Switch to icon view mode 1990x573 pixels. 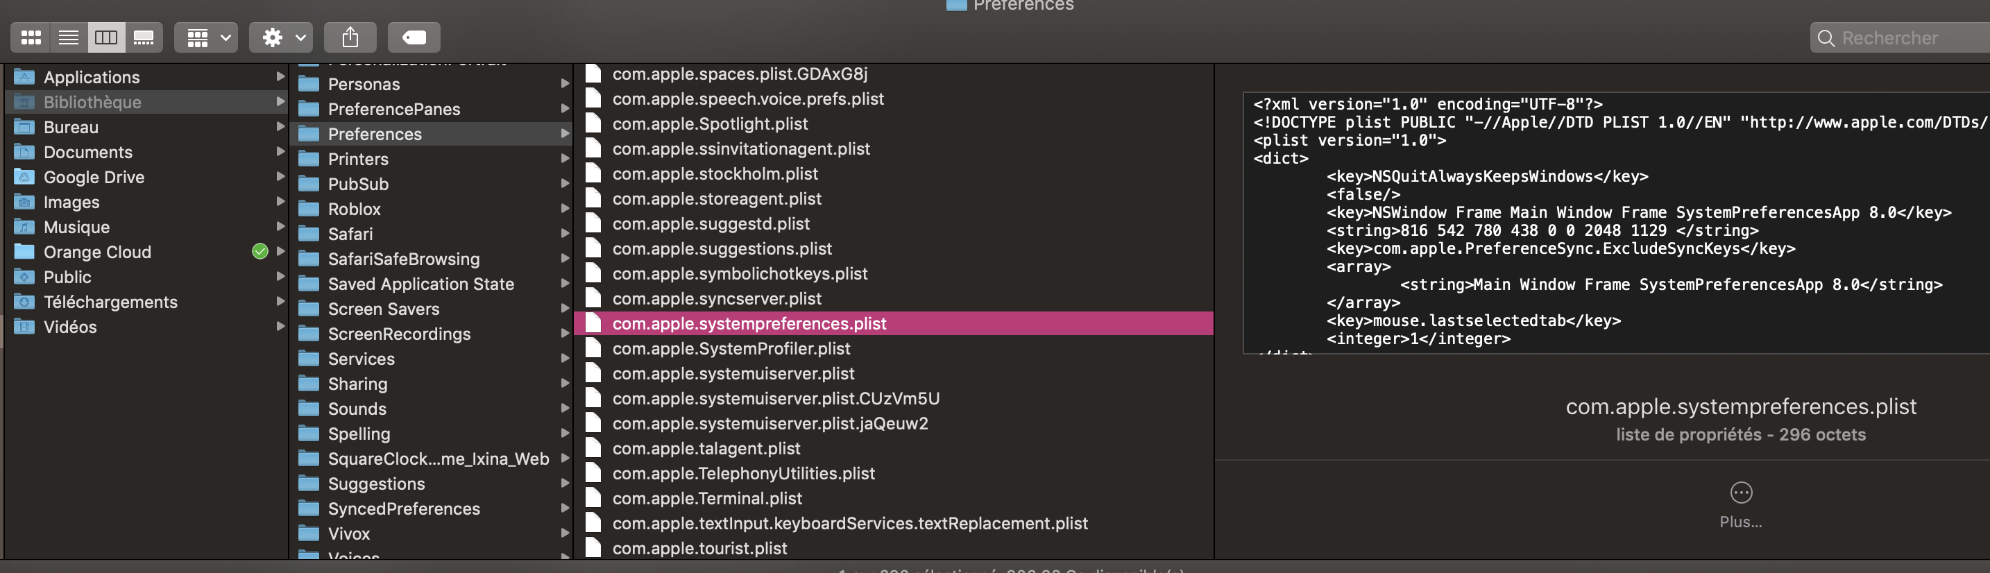pos(31,37)
